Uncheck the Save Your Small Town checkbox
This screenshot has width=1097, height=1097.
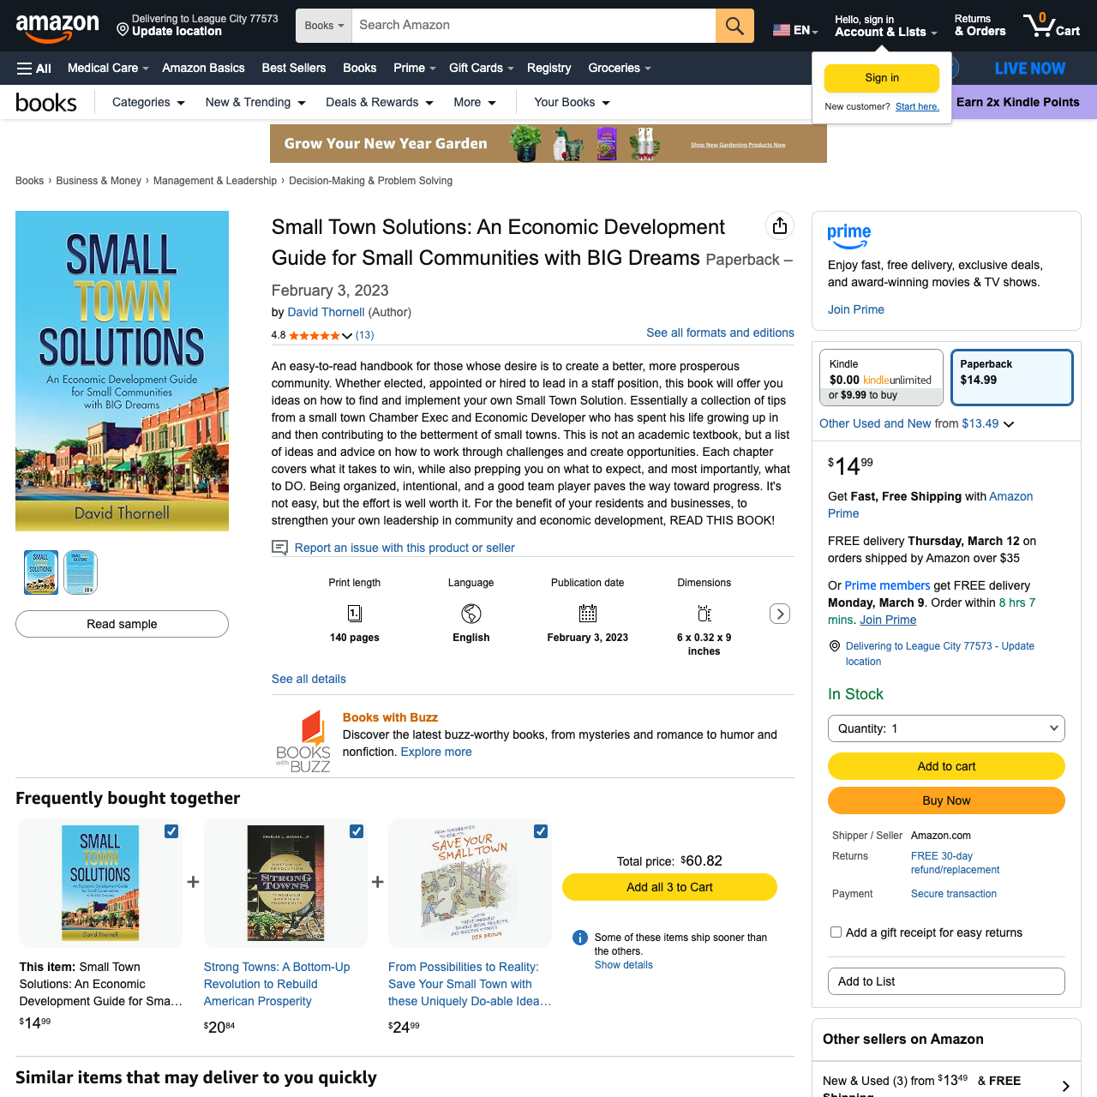pyautogui.click(x=541, y=831)
